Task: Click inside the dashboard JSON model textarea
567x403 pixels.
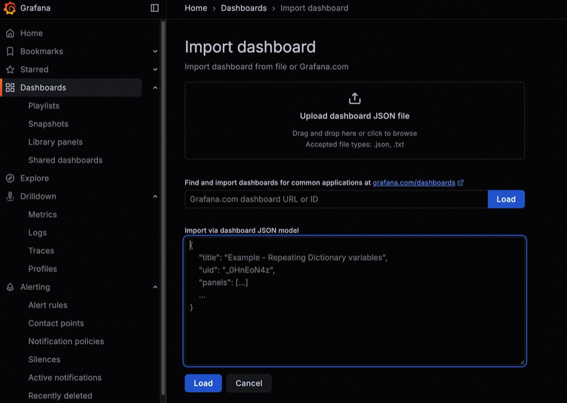Action: click(355, 301)
